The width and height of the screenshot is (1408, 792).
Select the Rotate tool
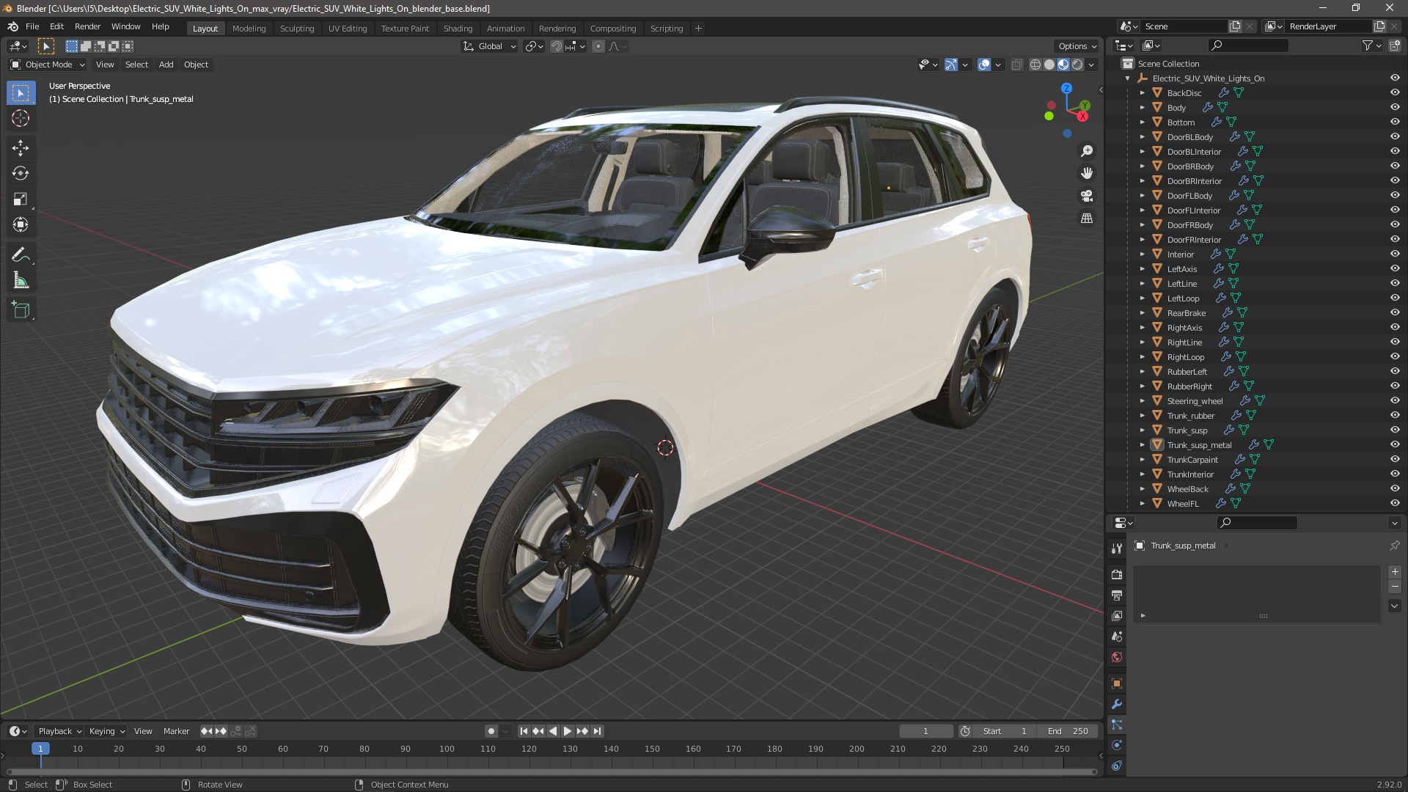pos(21,174)
